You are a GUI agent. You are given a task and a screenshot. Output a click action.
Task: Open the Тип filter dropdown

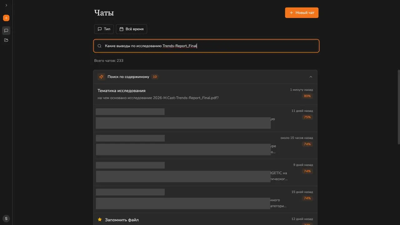coord(104,29)
